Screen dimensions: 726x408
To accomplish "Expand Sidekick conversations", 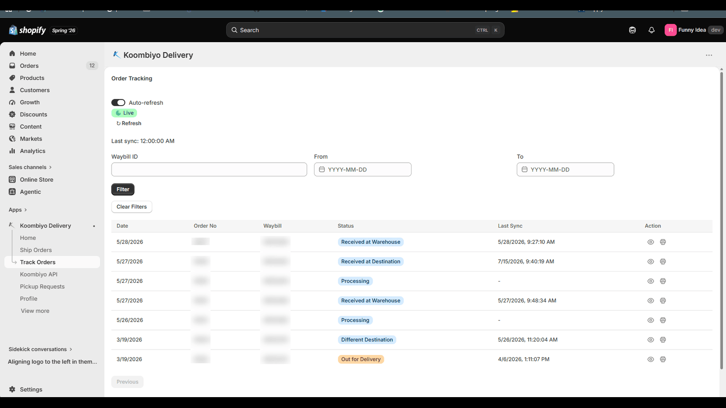I will point(40,349).
